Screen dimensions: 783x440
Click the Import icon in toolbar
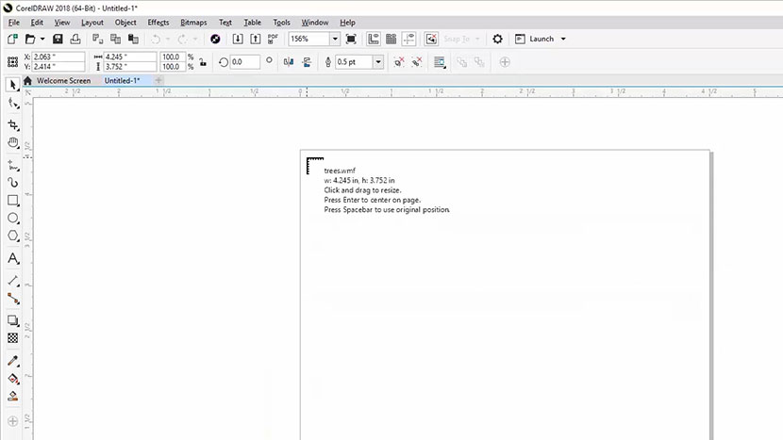[x=238, y=40]
